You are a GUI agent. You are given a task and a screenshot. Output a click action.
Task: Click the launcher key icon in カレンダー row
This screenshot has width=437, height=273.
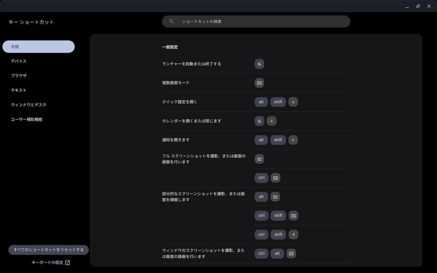(x=259, y=121)
